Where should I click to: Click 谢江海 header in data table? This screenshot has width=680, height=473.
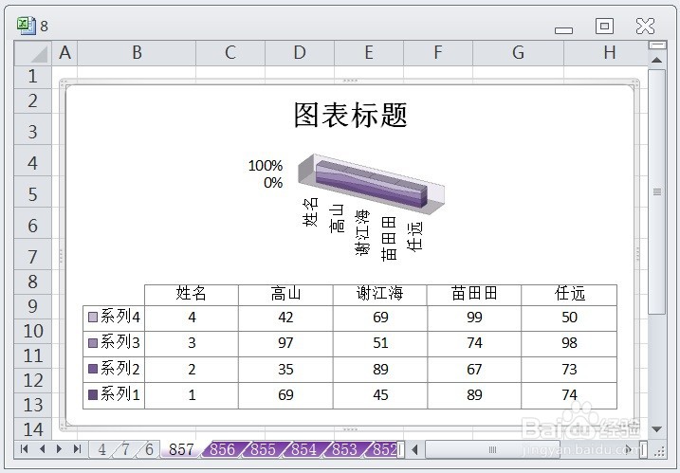pos(380,294)
